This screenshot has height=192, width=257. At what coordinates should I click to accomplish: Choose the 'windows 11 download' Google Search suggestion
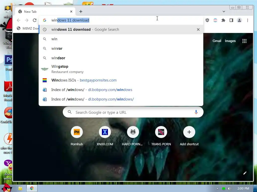point(121,29)
